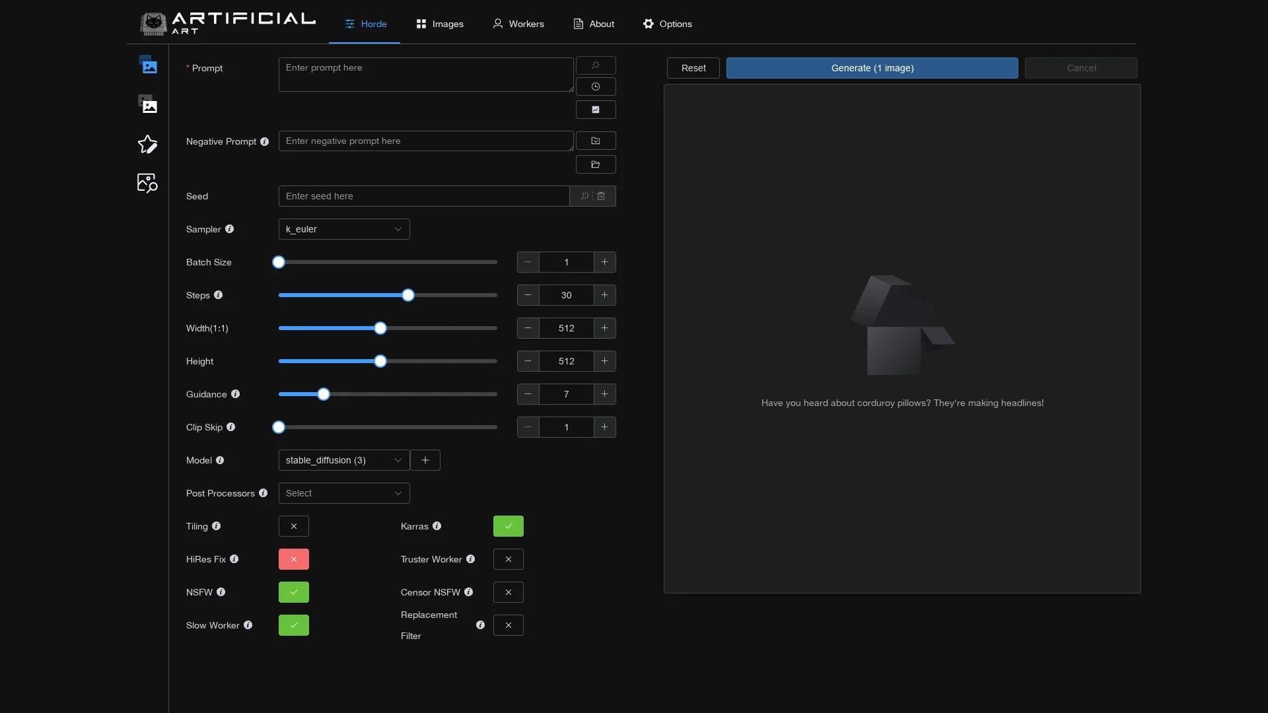1268x713 pixels.
Task: Decrease Steps with the minus stepper
Action: point(528,295)
